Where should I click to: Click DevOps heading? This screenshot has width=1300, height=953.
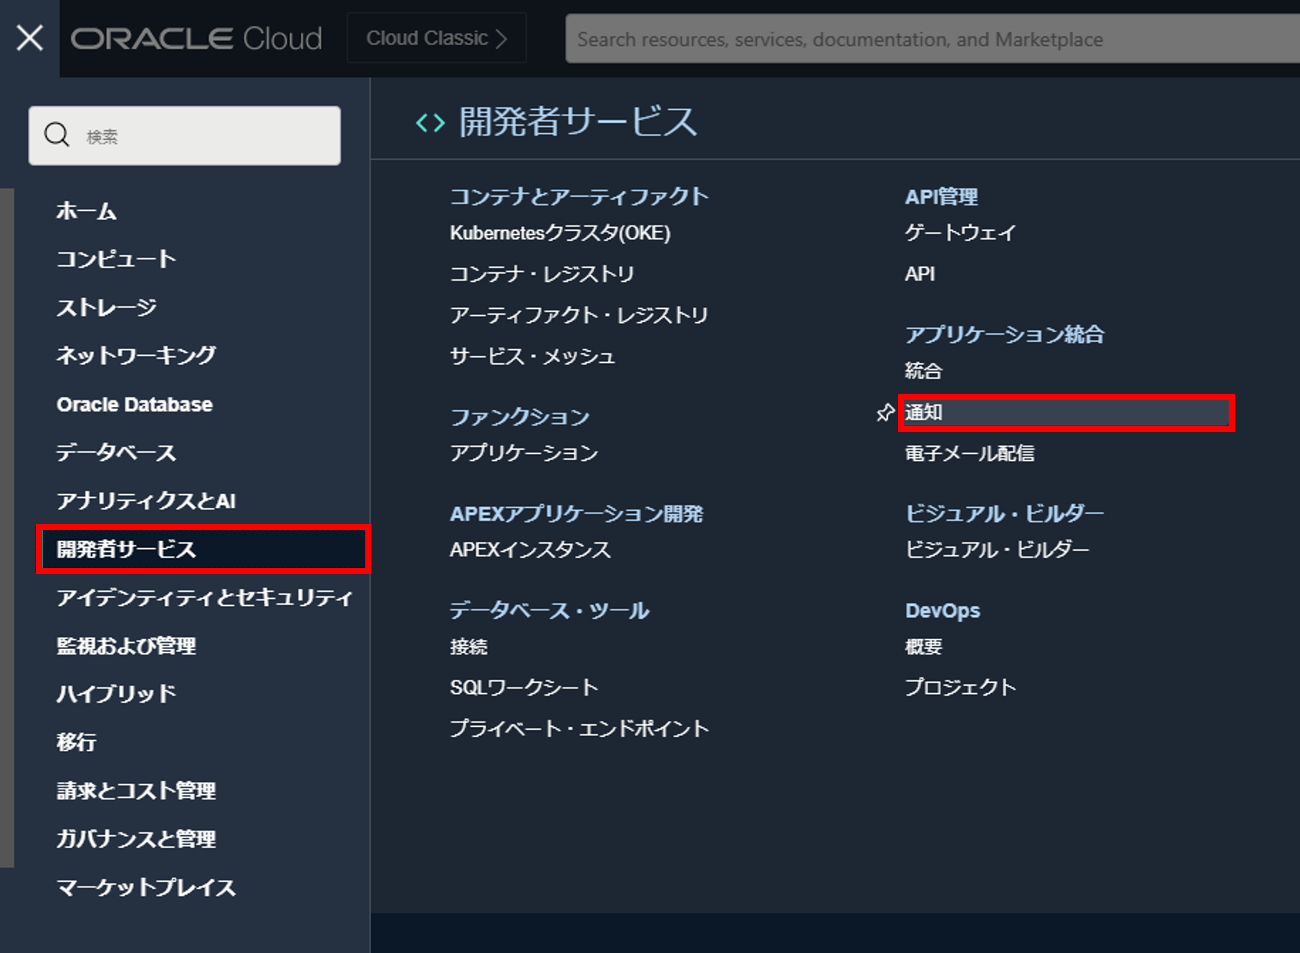pos(943,611)
